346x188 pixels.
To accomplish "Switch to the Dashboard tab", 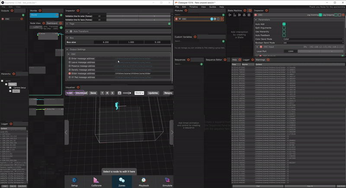I will coord(51,23).
